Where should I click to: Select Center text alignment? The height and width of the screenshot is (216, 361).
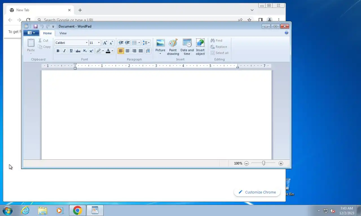[x=127, y=51]
